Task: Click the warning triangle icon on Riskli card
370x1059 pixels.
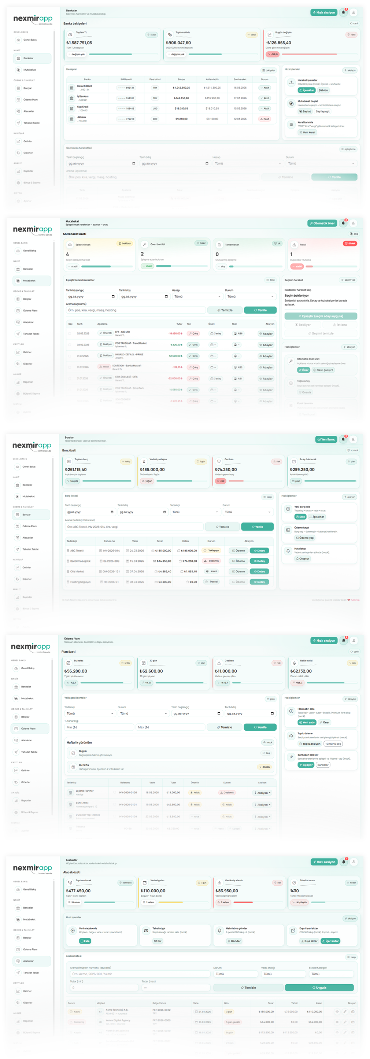Action: (x=294, y=244)
